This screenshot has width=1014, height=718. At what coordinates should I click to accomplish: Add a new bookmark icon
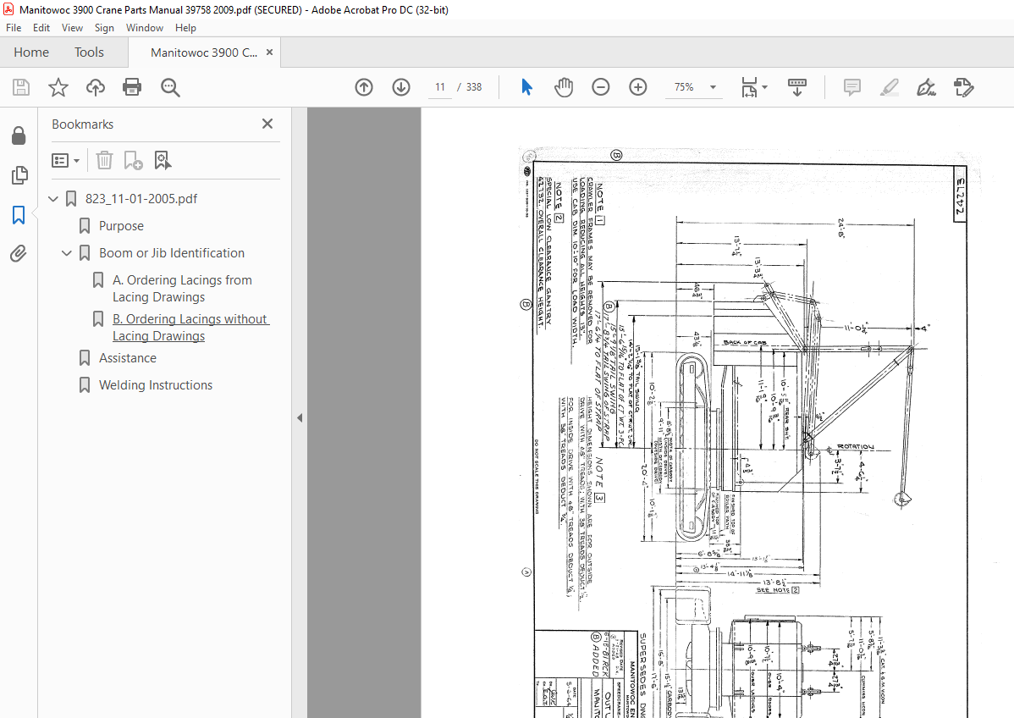[x=133, y=160]
